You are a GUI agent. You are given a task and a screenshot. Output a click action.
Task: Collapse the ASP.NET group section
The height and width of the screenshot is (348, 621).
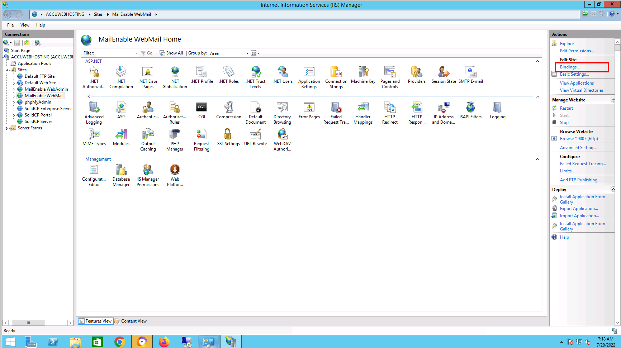coord(537,61)
